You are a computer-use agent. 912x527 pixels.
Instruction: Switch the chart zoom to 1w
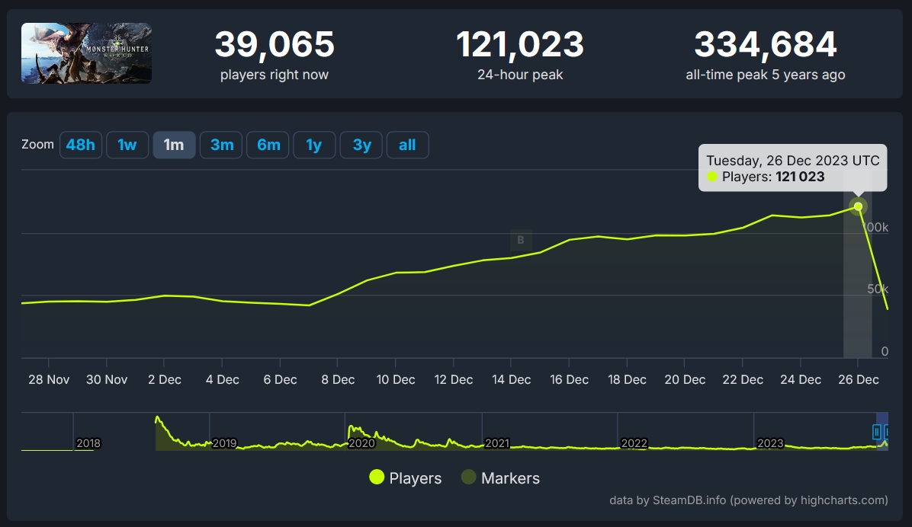tap(127, 145)
